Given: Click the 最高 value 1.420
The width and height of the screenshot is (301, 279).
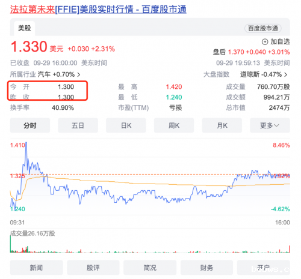Looking at the screenshot, I should point(174,87).
